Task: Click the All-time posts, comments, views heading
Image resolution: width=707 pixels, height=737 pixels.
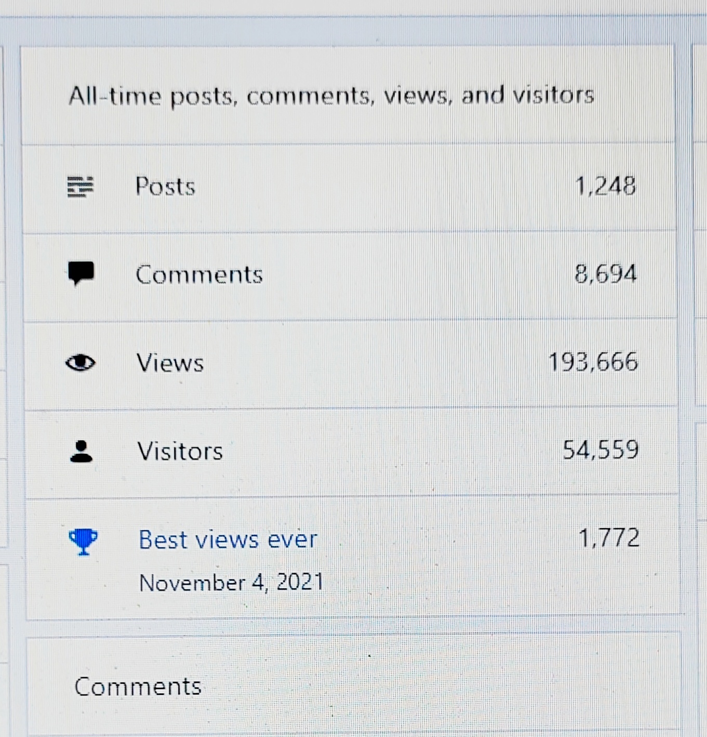Action: coord(331,96)
